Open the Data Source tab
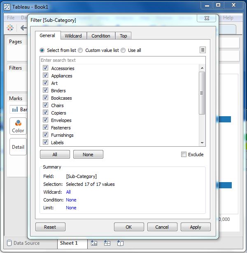 (26, 243)
